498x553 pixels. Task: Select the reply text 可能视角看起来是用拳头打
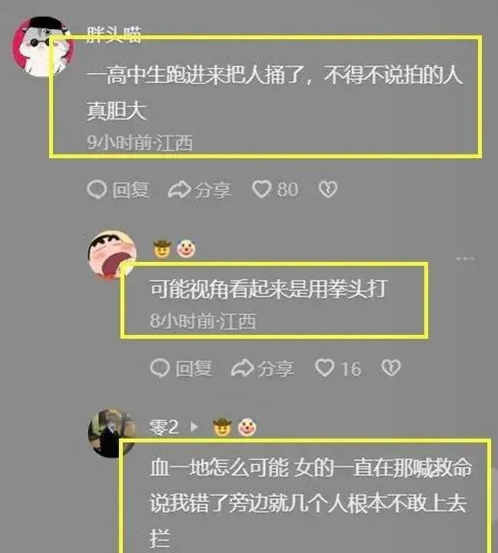coord(269,290)
